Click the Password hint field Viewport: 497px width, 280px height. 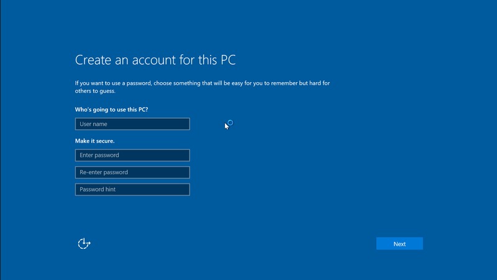(x=132, y=189)
